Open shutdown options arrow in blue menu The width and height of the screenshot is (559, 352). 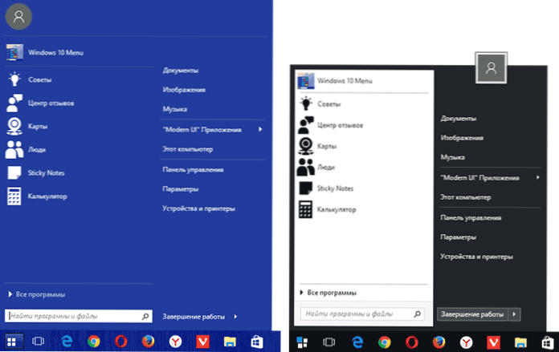click(x=235, y=317)
